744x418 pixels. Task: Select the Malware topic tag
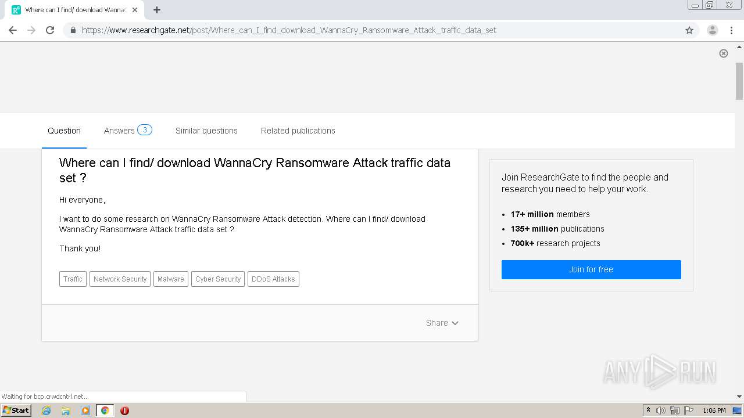coord(171,279)
